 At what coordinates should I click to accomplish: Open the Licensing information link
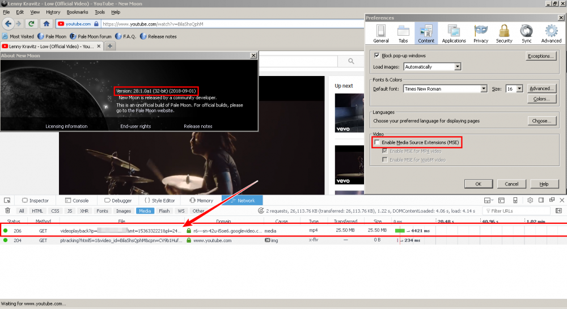[x=66, y=126]
